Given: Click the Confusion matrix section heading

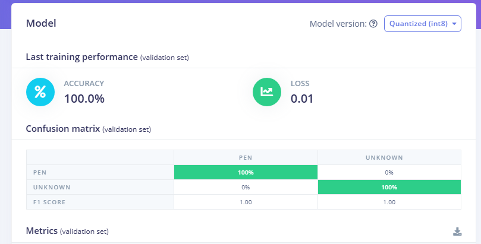Looking at the screenshot, I should pos(63,129).
